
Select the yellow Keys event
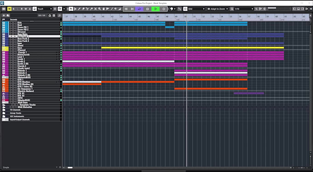tap(192, 48)
